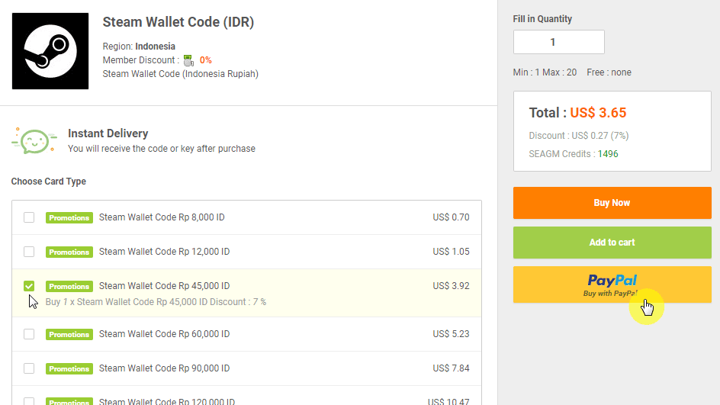Viewport: 720px width, 405px height.
Task: Check the Rp 12,000 ID card checkbox
Action: pos(29,252)
